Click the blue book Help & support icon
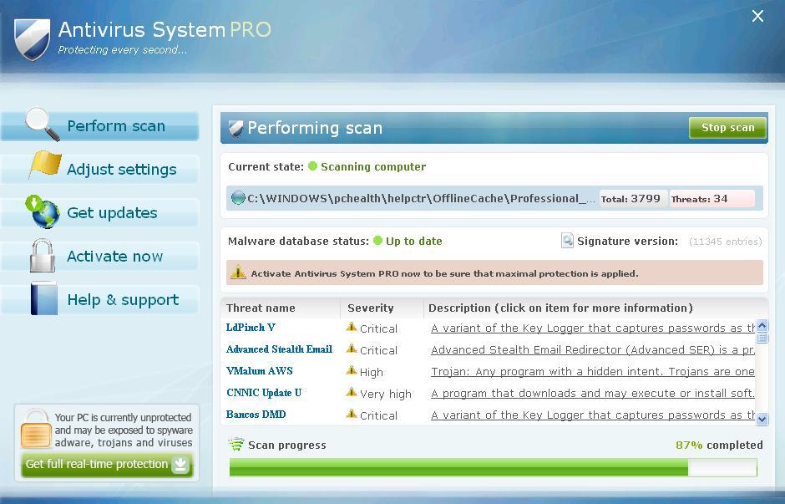The height and width of the screenshot is (504, 785). (44, 299)
